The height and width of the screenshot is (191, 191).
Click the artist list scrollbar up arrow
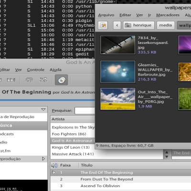167,152
